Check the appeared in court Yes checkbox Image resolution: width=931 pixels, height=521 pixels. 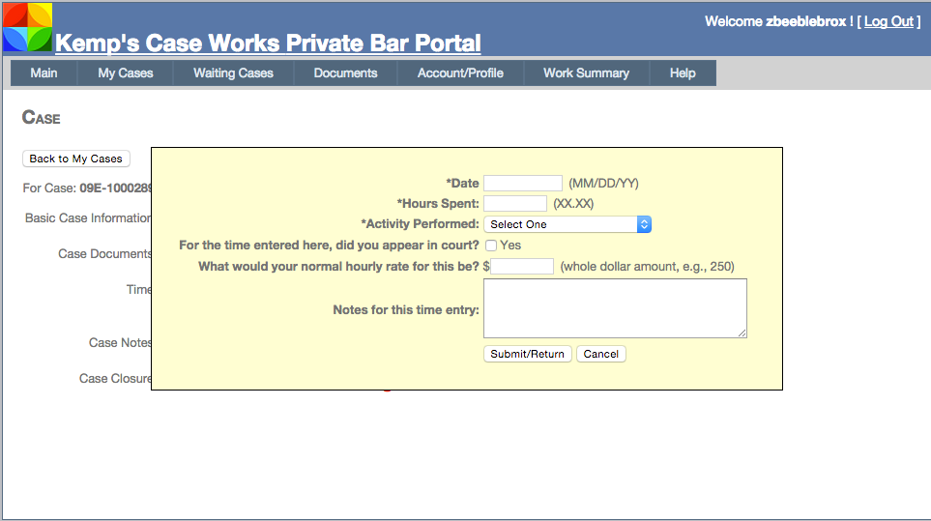pos(491,246)
